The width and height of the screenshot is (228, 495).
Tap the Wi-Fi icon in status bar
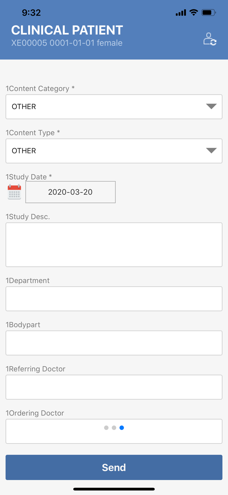pyautogui.click(x=194, y=13)
